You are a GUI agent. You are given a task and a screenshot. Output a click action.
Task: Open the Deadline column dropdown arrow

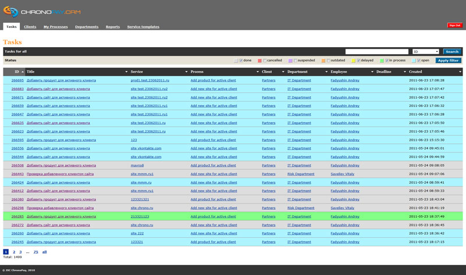tap(405, 72)
